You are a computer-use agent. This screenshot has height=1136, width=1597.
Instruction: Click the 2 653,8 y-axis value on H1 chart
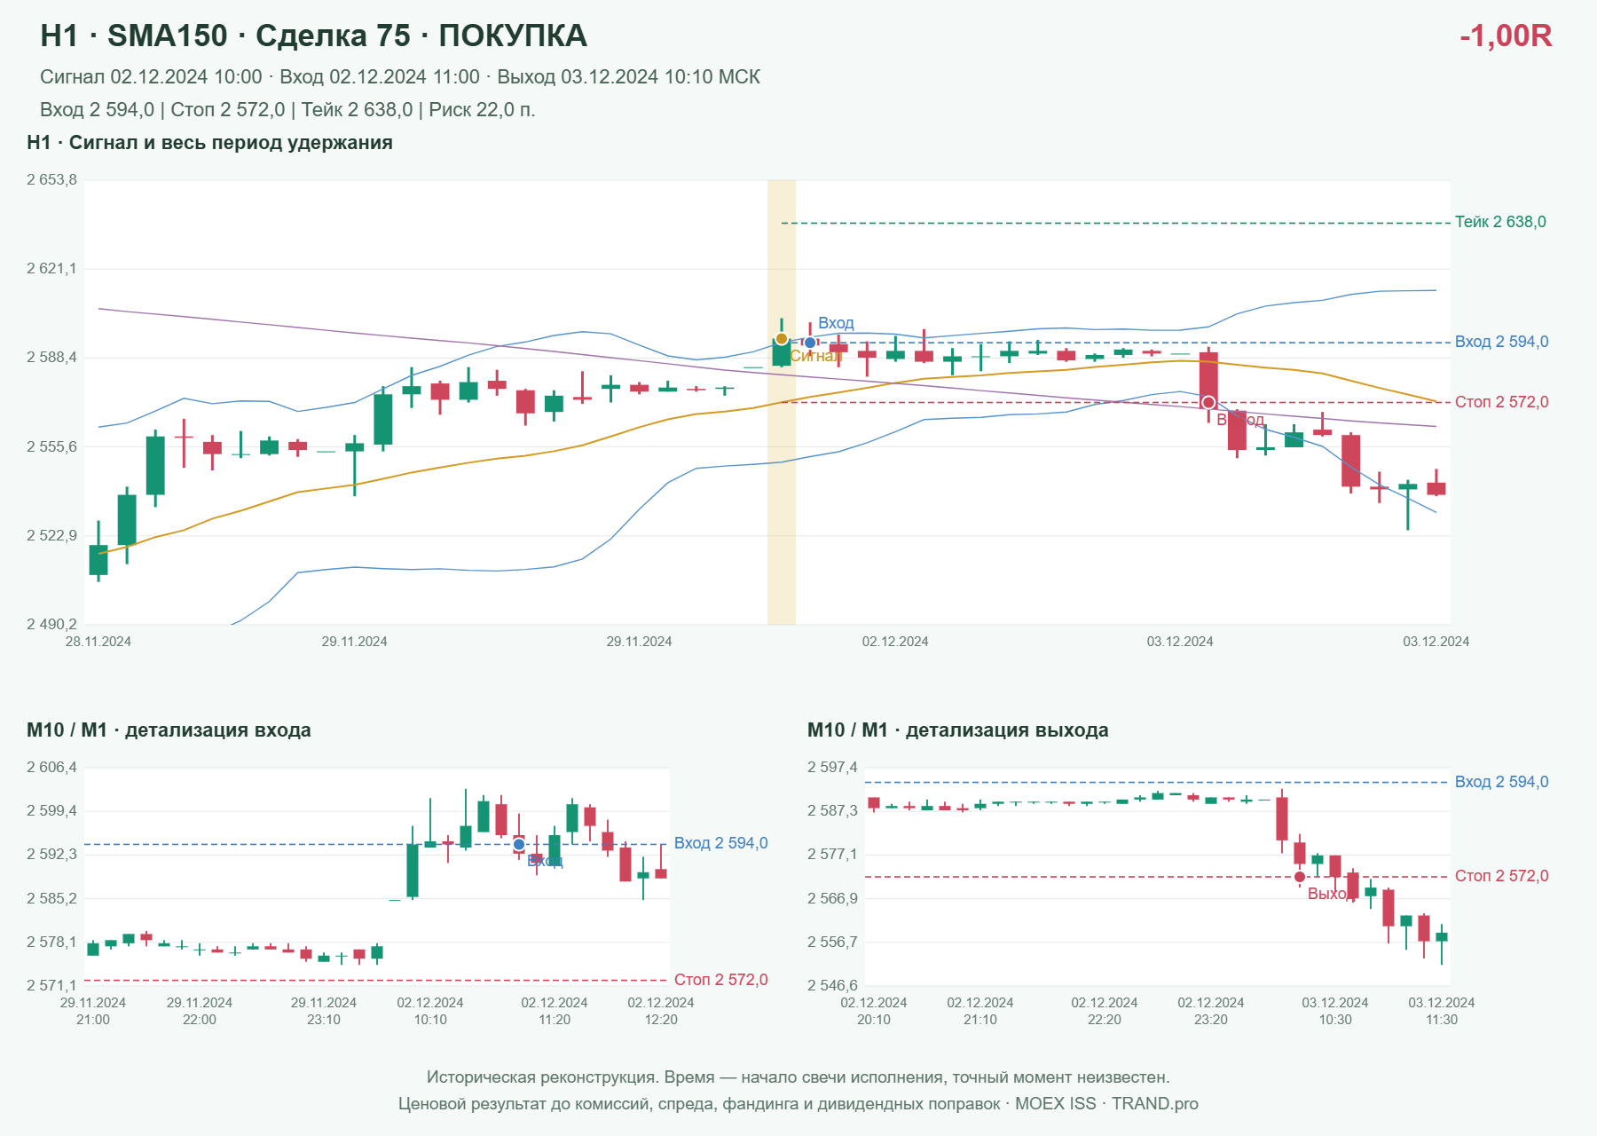[x=51, y=180]
